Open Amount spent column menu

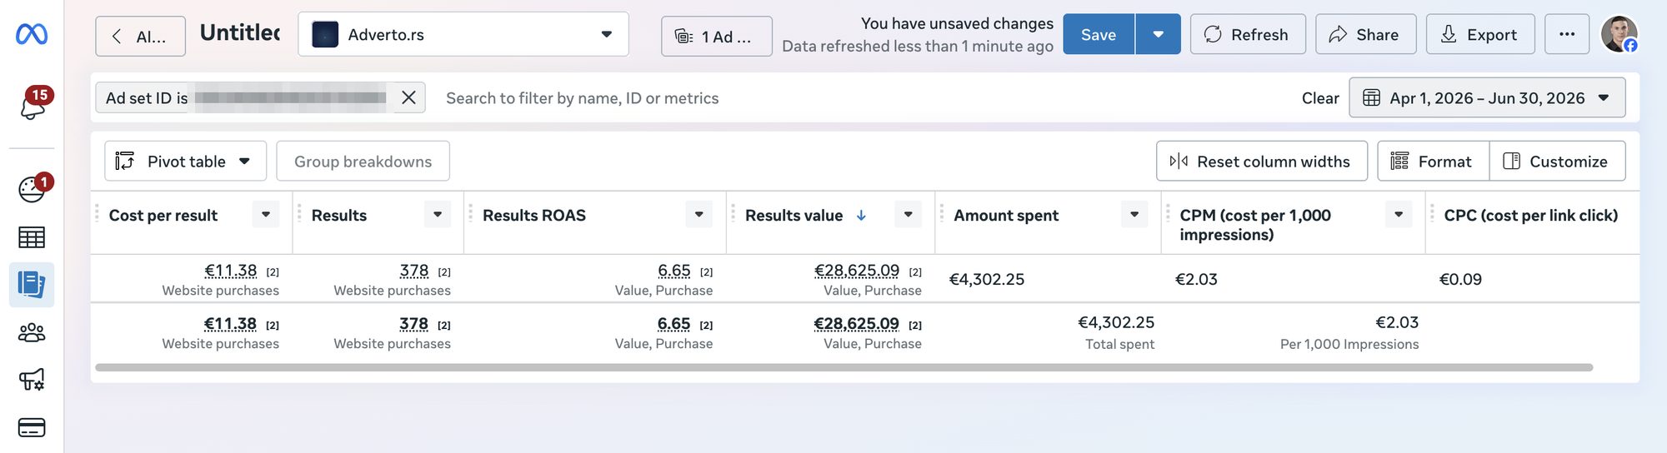pos(1134,214)
